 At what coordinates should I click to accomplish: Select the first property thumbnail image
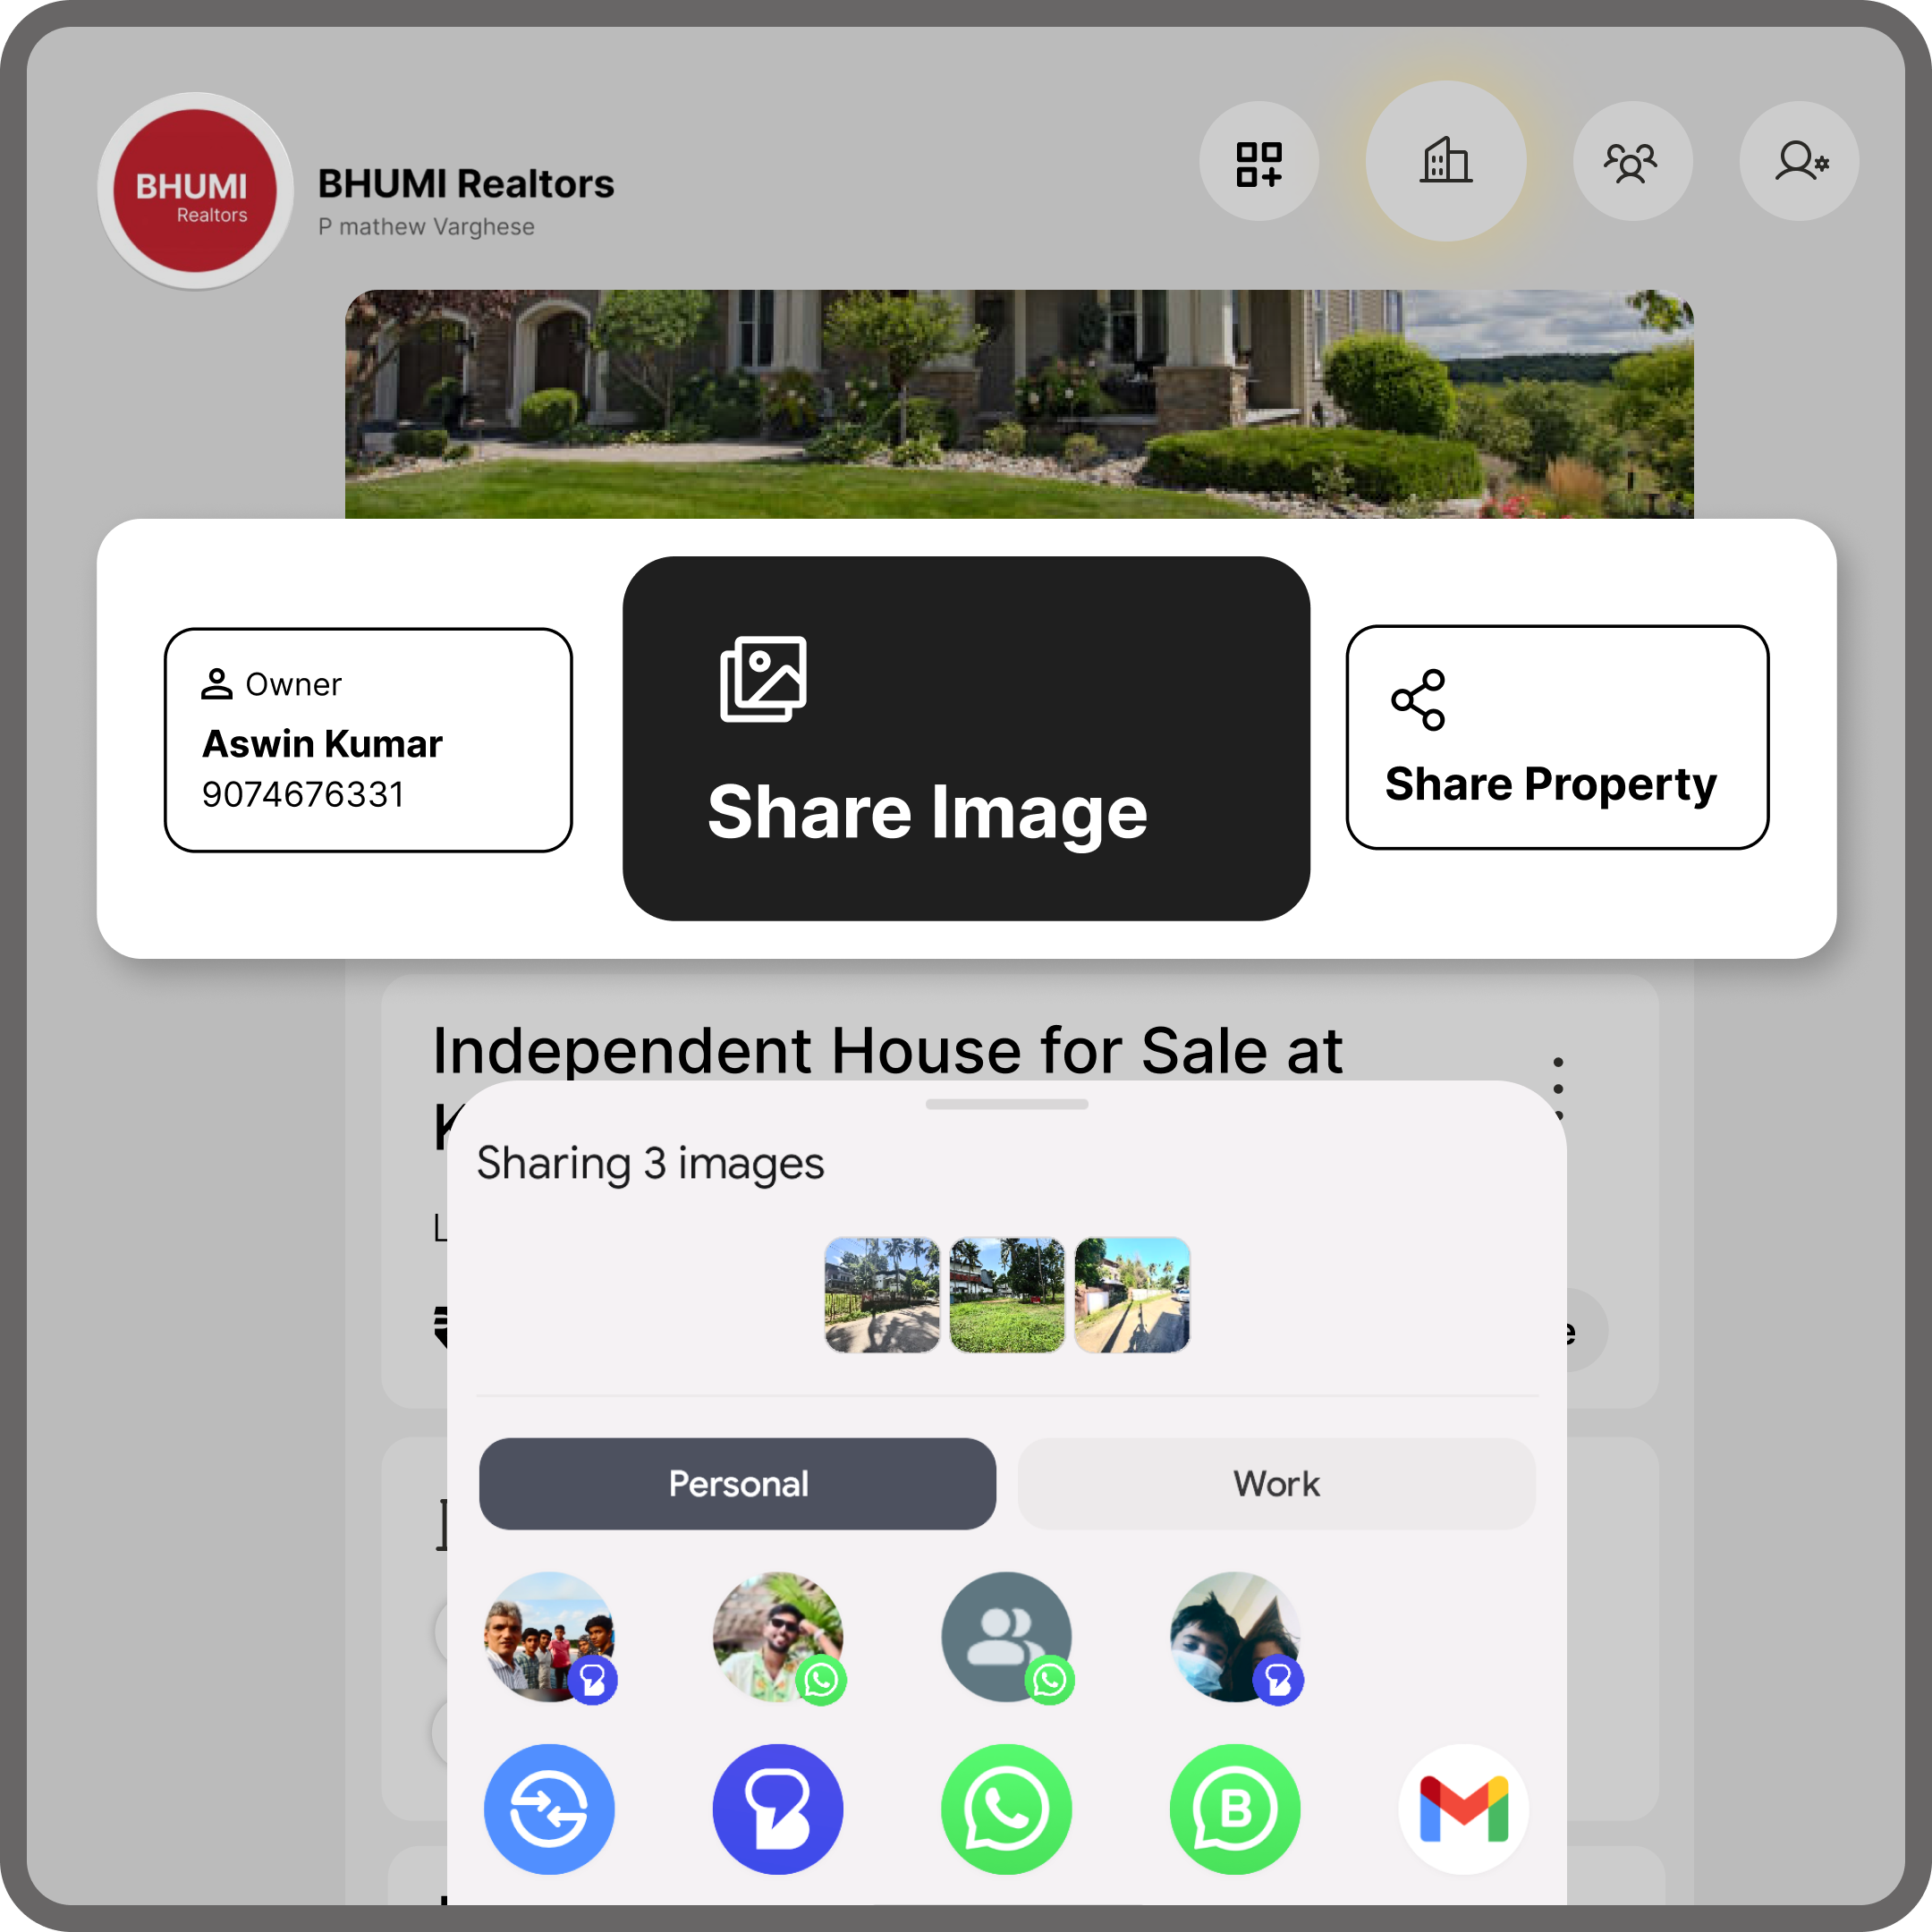tap(881, 1295)
